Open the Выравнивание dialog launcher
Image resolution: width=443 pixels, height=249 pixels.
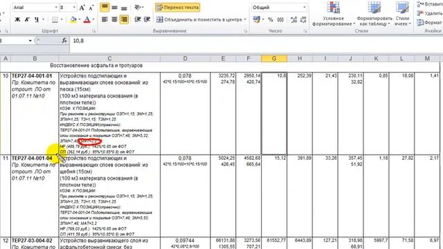tap(245, 31)
